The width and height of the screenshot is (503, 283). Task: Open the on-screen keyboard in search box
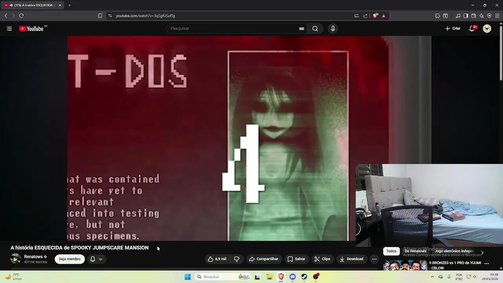301,28
